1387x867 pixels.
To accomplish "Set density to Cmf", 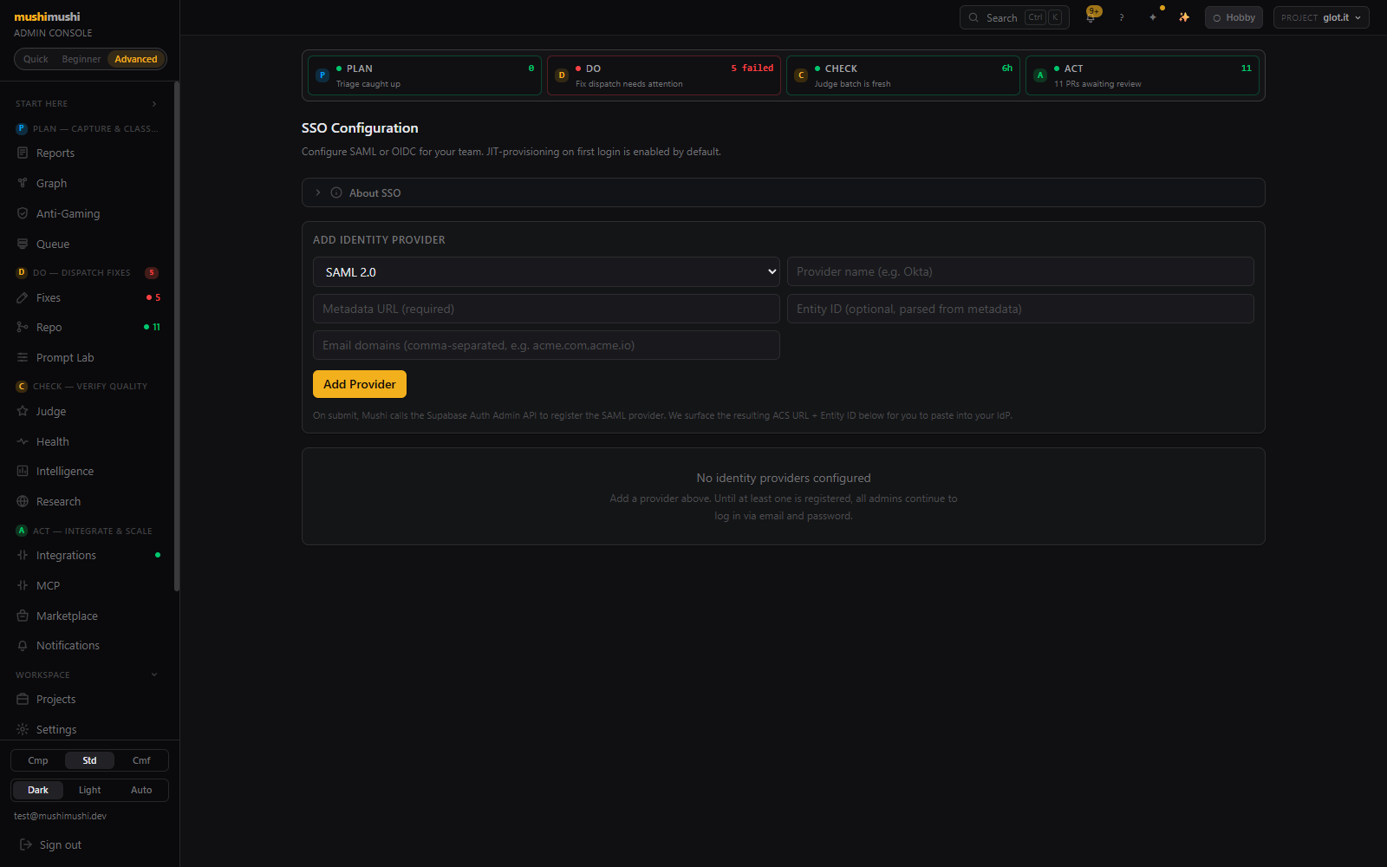I will coord(141,760).
